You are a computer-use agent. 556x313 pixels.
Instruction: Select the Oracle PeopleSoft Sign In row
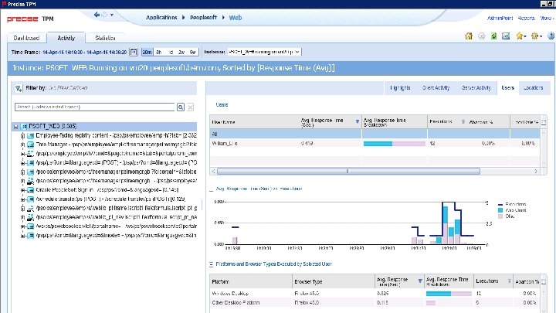pos(107,190)
